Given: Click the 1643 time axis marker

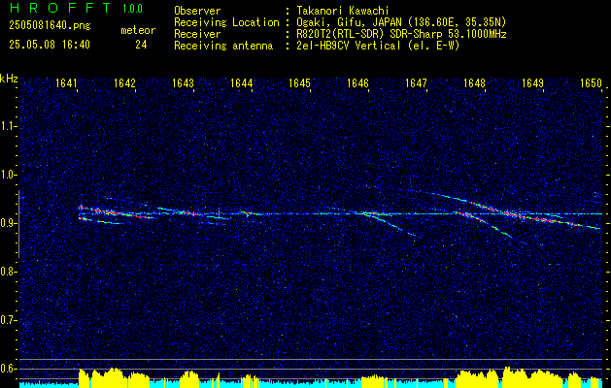Looking at the screenshot, I should coord(184,83).
